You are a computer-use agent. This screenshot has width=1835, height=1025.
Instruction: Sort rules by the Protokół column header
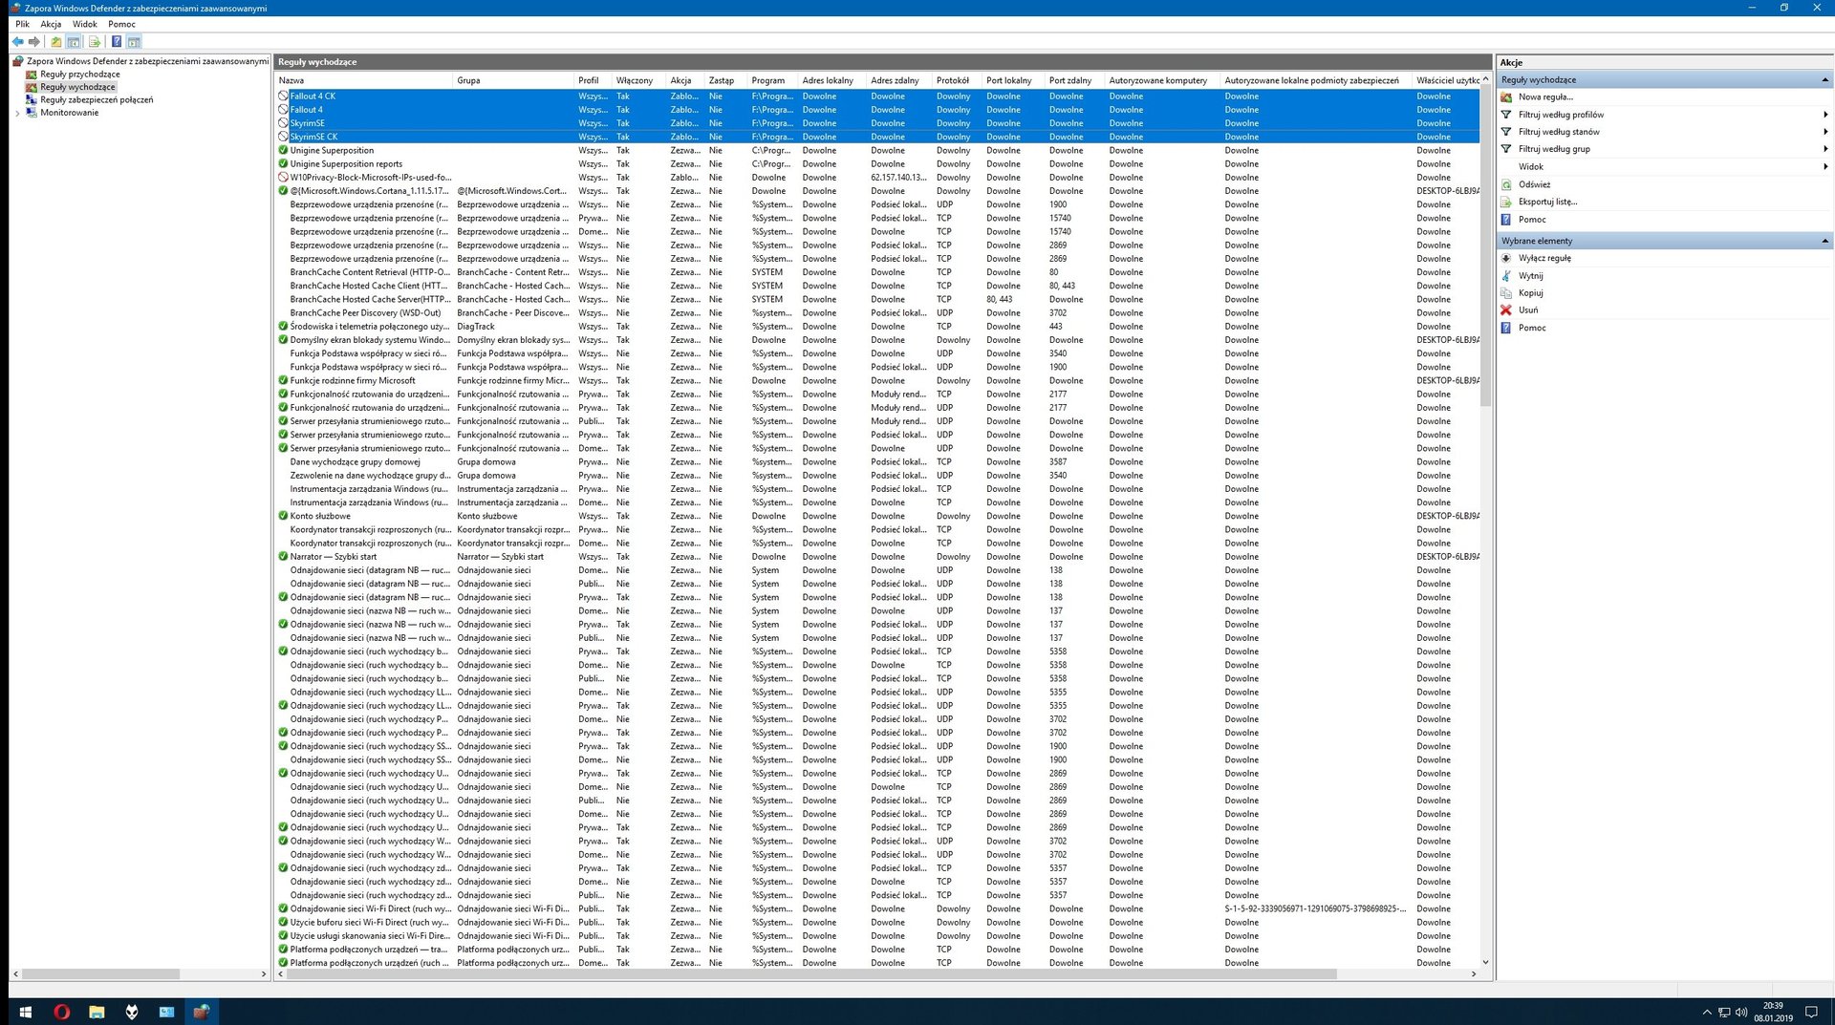point(957,80)
